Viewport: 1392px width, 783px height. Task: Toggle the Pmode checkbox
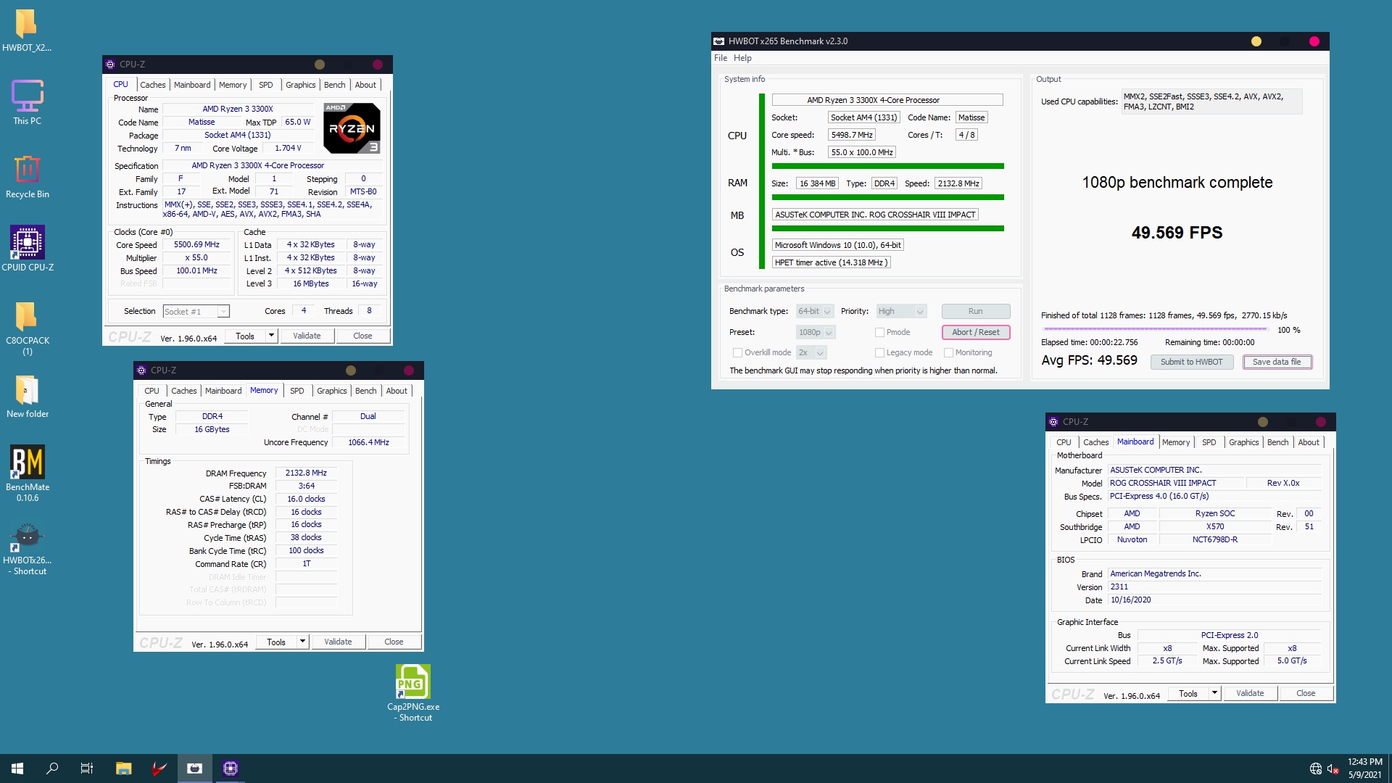[x=879, y=332]
